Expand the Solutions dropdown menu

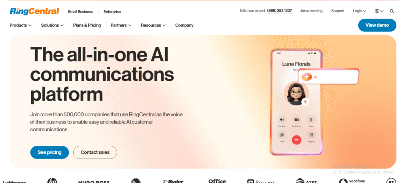pos(52,25)
